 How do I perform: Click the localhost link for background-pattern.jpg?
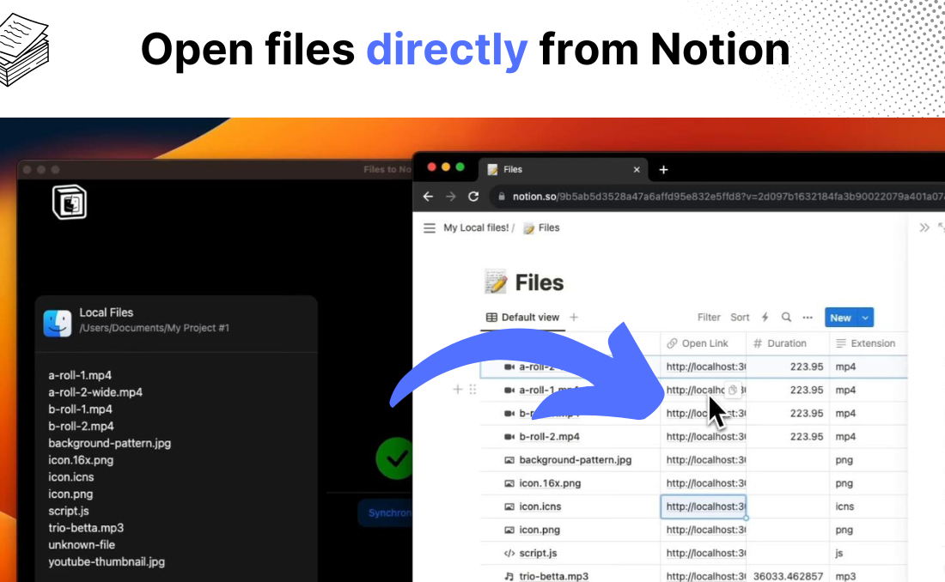[x=705, y=460]
